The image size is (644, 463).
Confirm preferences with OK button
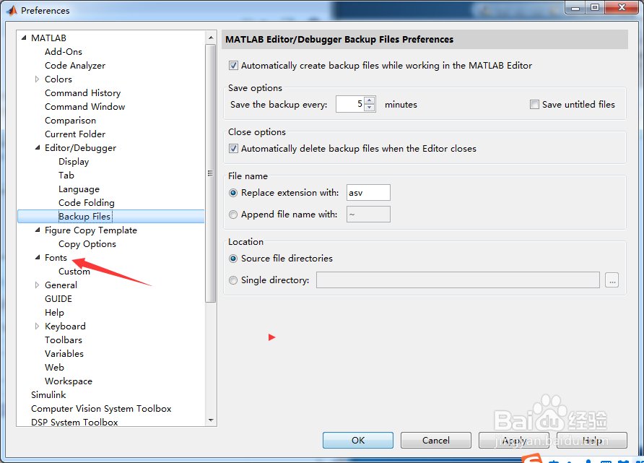coord(357,440)
